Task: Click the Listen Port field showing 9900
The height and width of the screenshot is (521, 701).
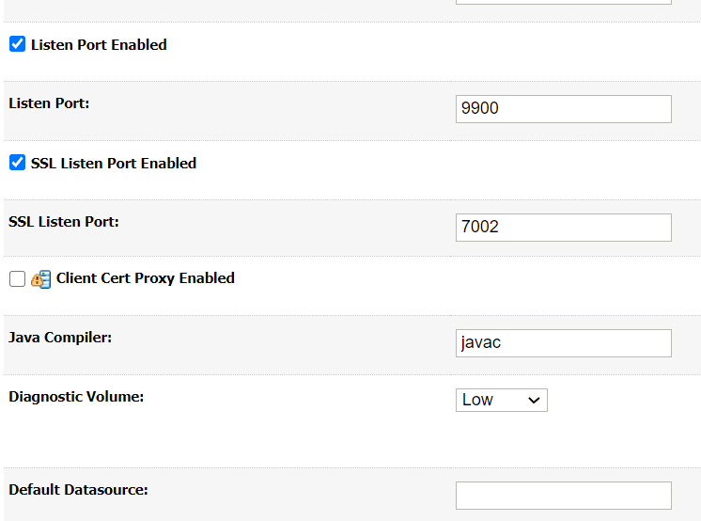Action: coord(563,109)
